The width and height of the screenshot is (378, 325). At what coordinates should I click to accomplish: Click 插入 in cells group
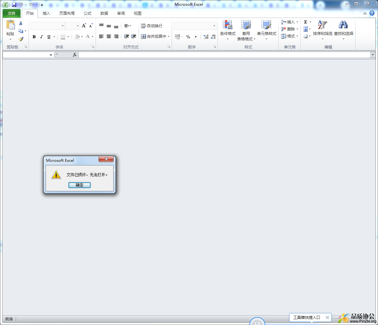click(x=289, y=22)
